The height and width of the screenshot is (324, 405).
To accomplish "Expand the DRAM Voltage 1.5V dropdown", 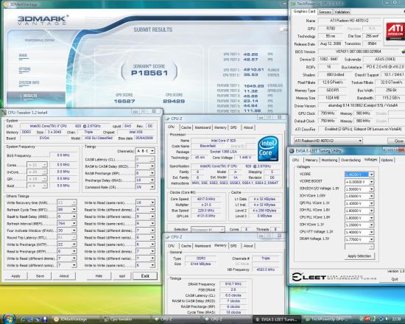I will pos(371,239).
